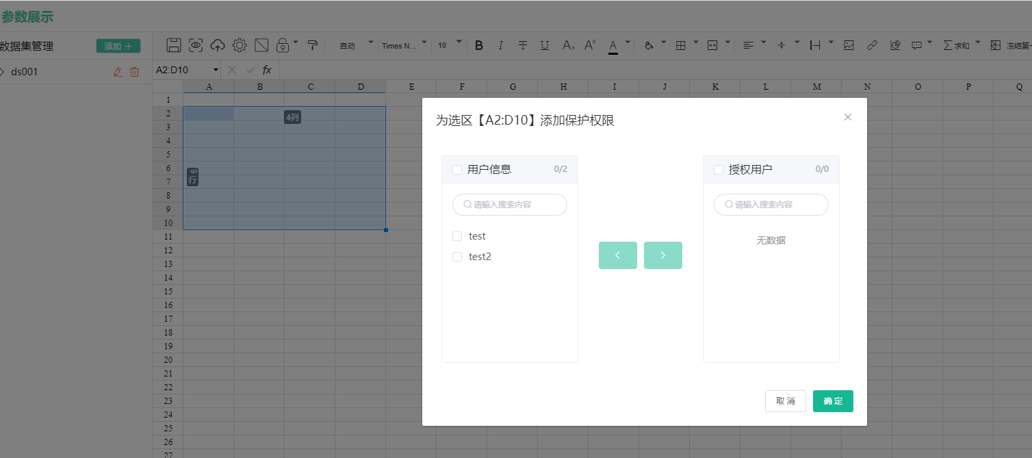The height and width of the screenshot is (458, 1032).
Task: Open the 求和 sum dropdown arrow
Action: pos(978,42)
